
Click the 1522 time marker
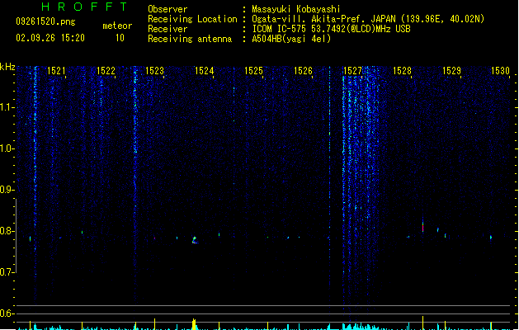pyautogui.click(x=106, y=71)
